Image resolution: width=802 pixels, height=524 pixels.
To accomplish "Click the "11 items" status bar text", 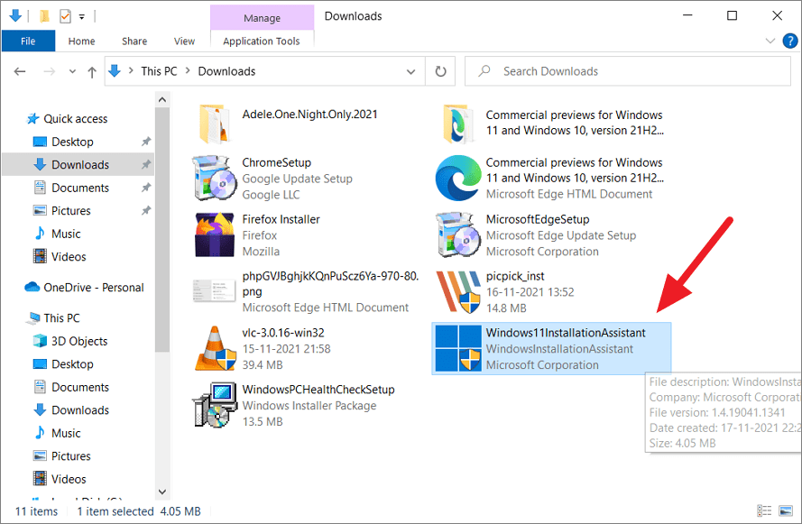I will [36, 511].
